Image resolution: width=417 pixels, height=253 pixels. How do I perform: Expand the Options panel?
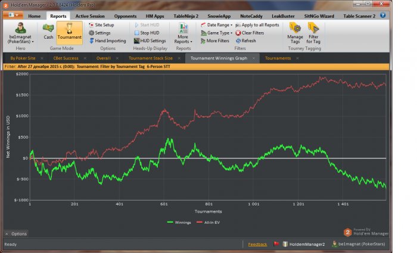(x=16, y=234)
